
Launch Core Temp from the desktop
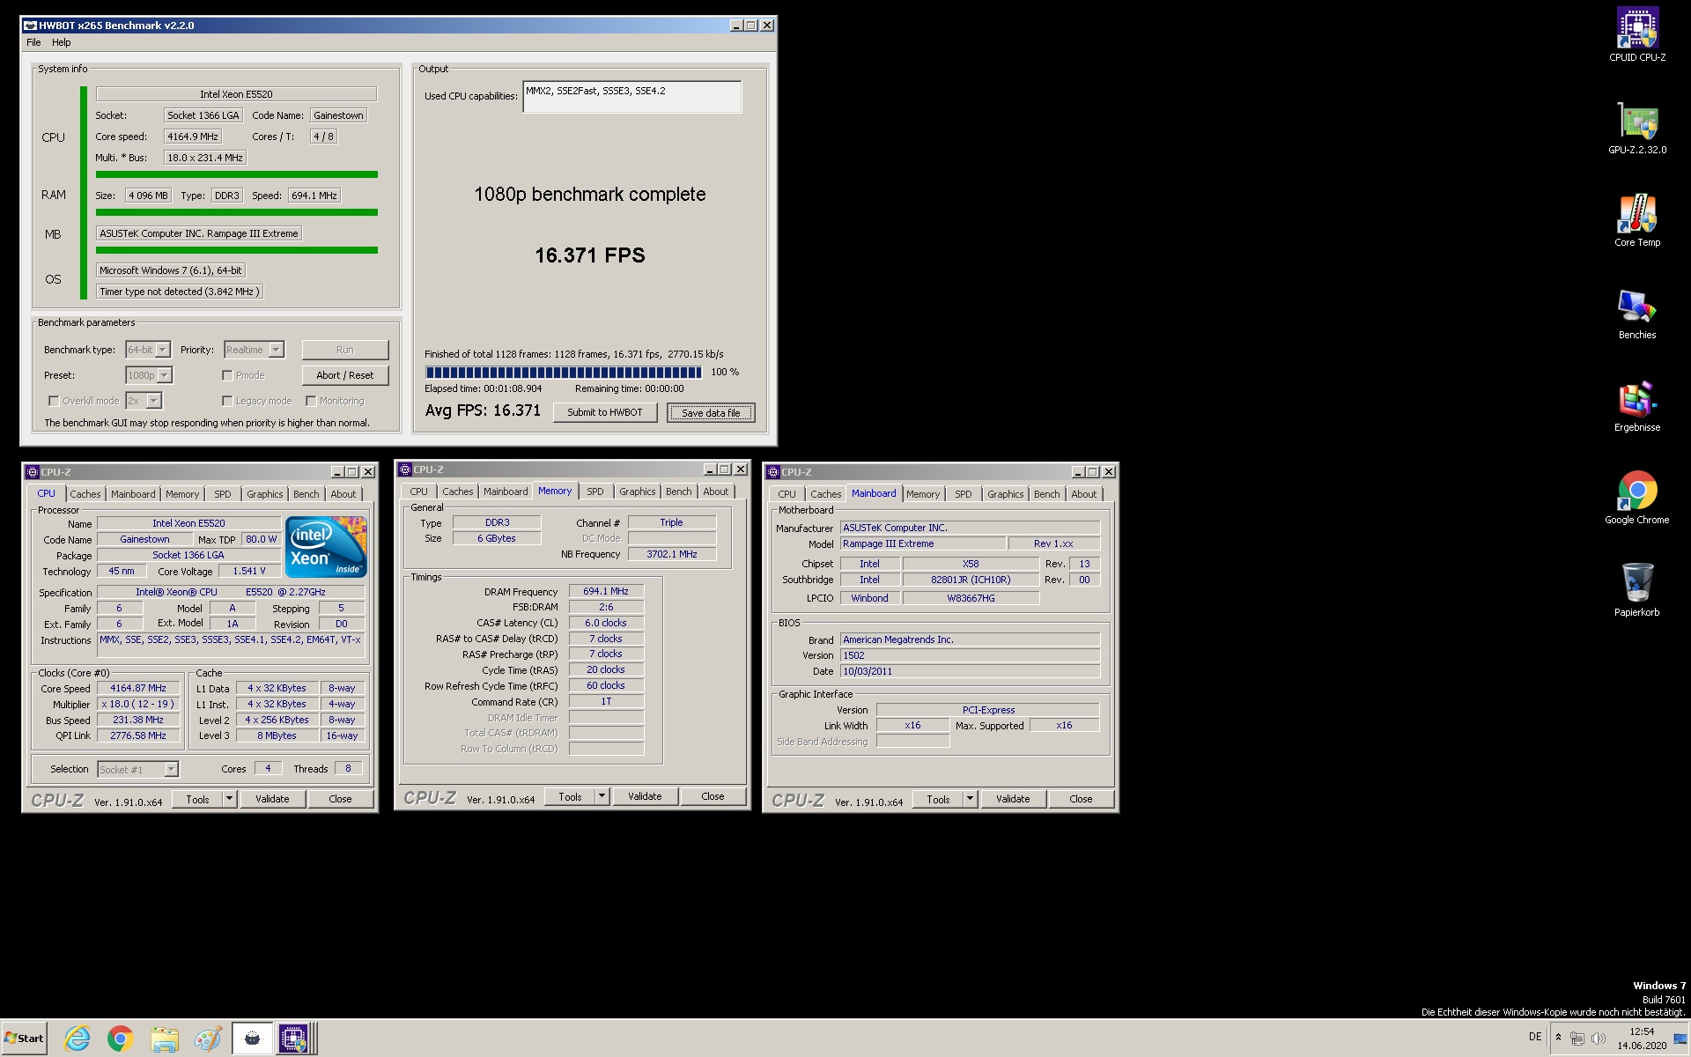[1637, 220]
